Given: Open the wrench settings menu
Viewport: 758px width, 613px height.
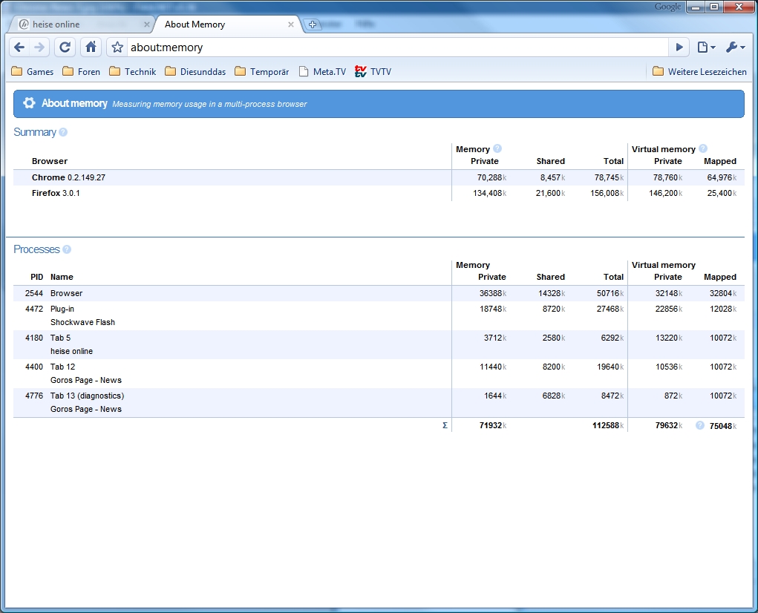Looking at the screenshot, I should click(x=735, y=47).
